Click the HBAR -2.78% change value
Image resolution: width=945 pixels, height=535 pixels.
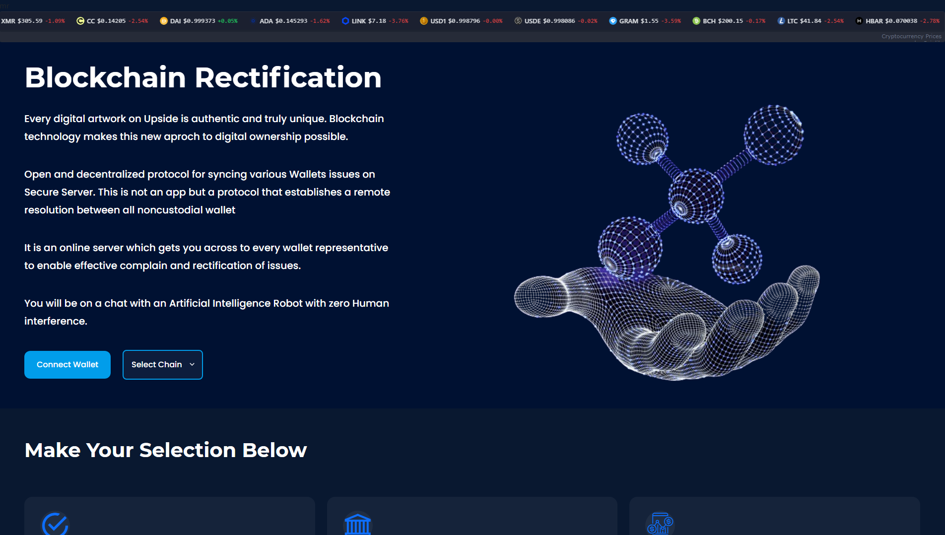pyautogui.click(x=930, y=21)
